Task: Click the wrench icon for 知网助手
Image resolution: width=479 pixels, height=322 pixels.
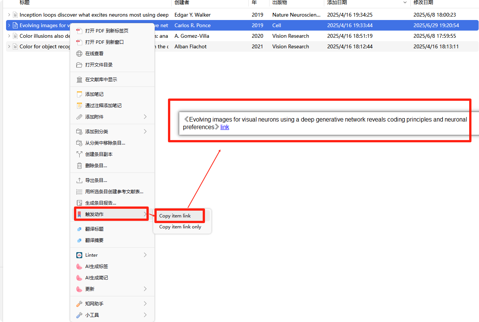Action: pos(79,304)
